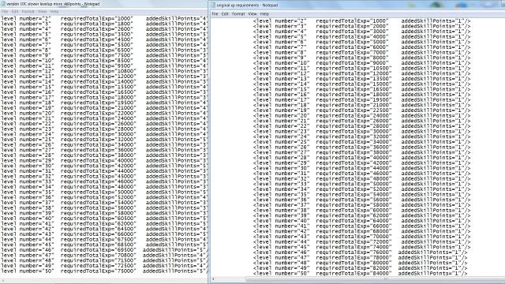505x284 pixels.
Task: Open the File menu in the version 10C window
Action: (x=5, y=11)
